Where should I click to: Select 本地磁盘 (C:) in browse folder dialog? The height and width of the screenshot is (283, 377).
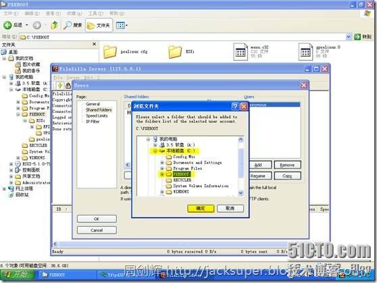[x=182, y=151]
